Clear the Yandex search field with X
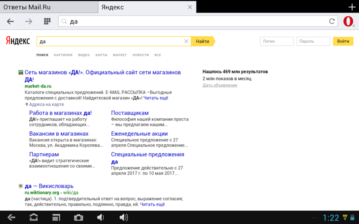359x224 pixels. tap(186, 41)
